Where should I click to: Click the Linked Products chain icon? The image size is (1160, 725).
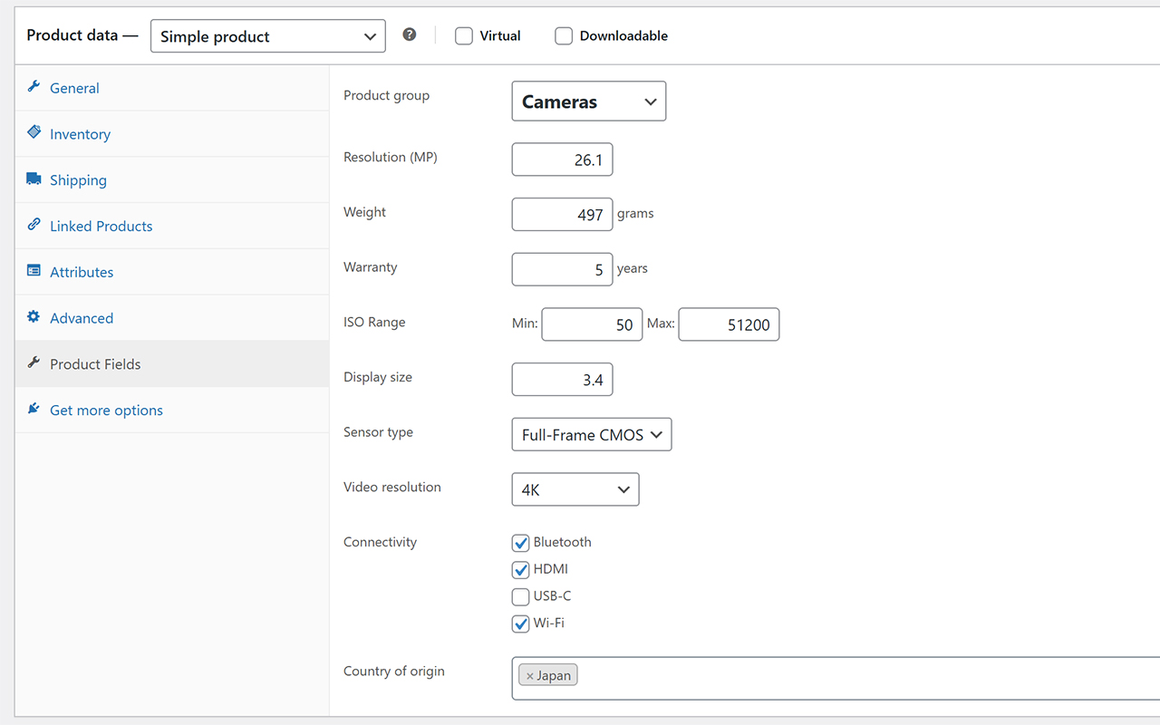point(34,226)
